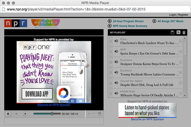
Task: Click the volume slider handle
Action: pyautogui.click(x=100, y=114)
